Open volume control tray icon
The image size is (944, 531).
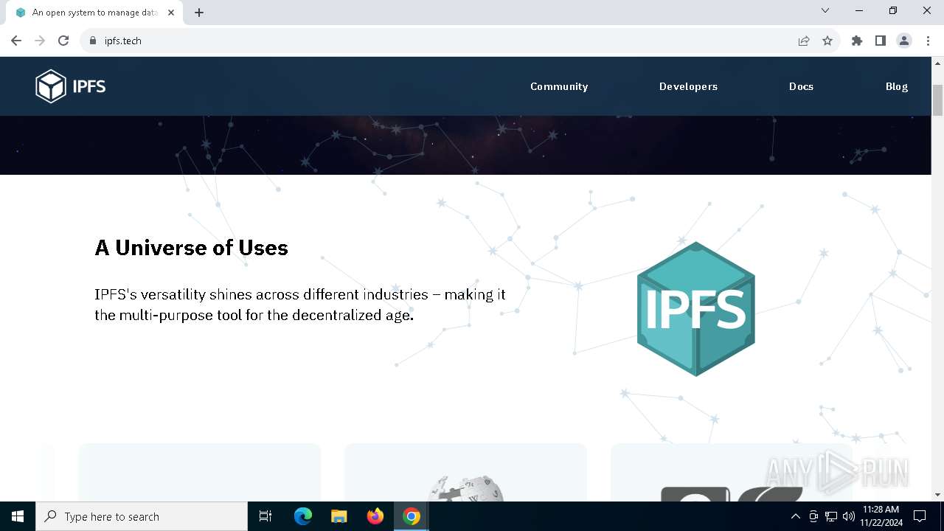(x=849, y=516)
